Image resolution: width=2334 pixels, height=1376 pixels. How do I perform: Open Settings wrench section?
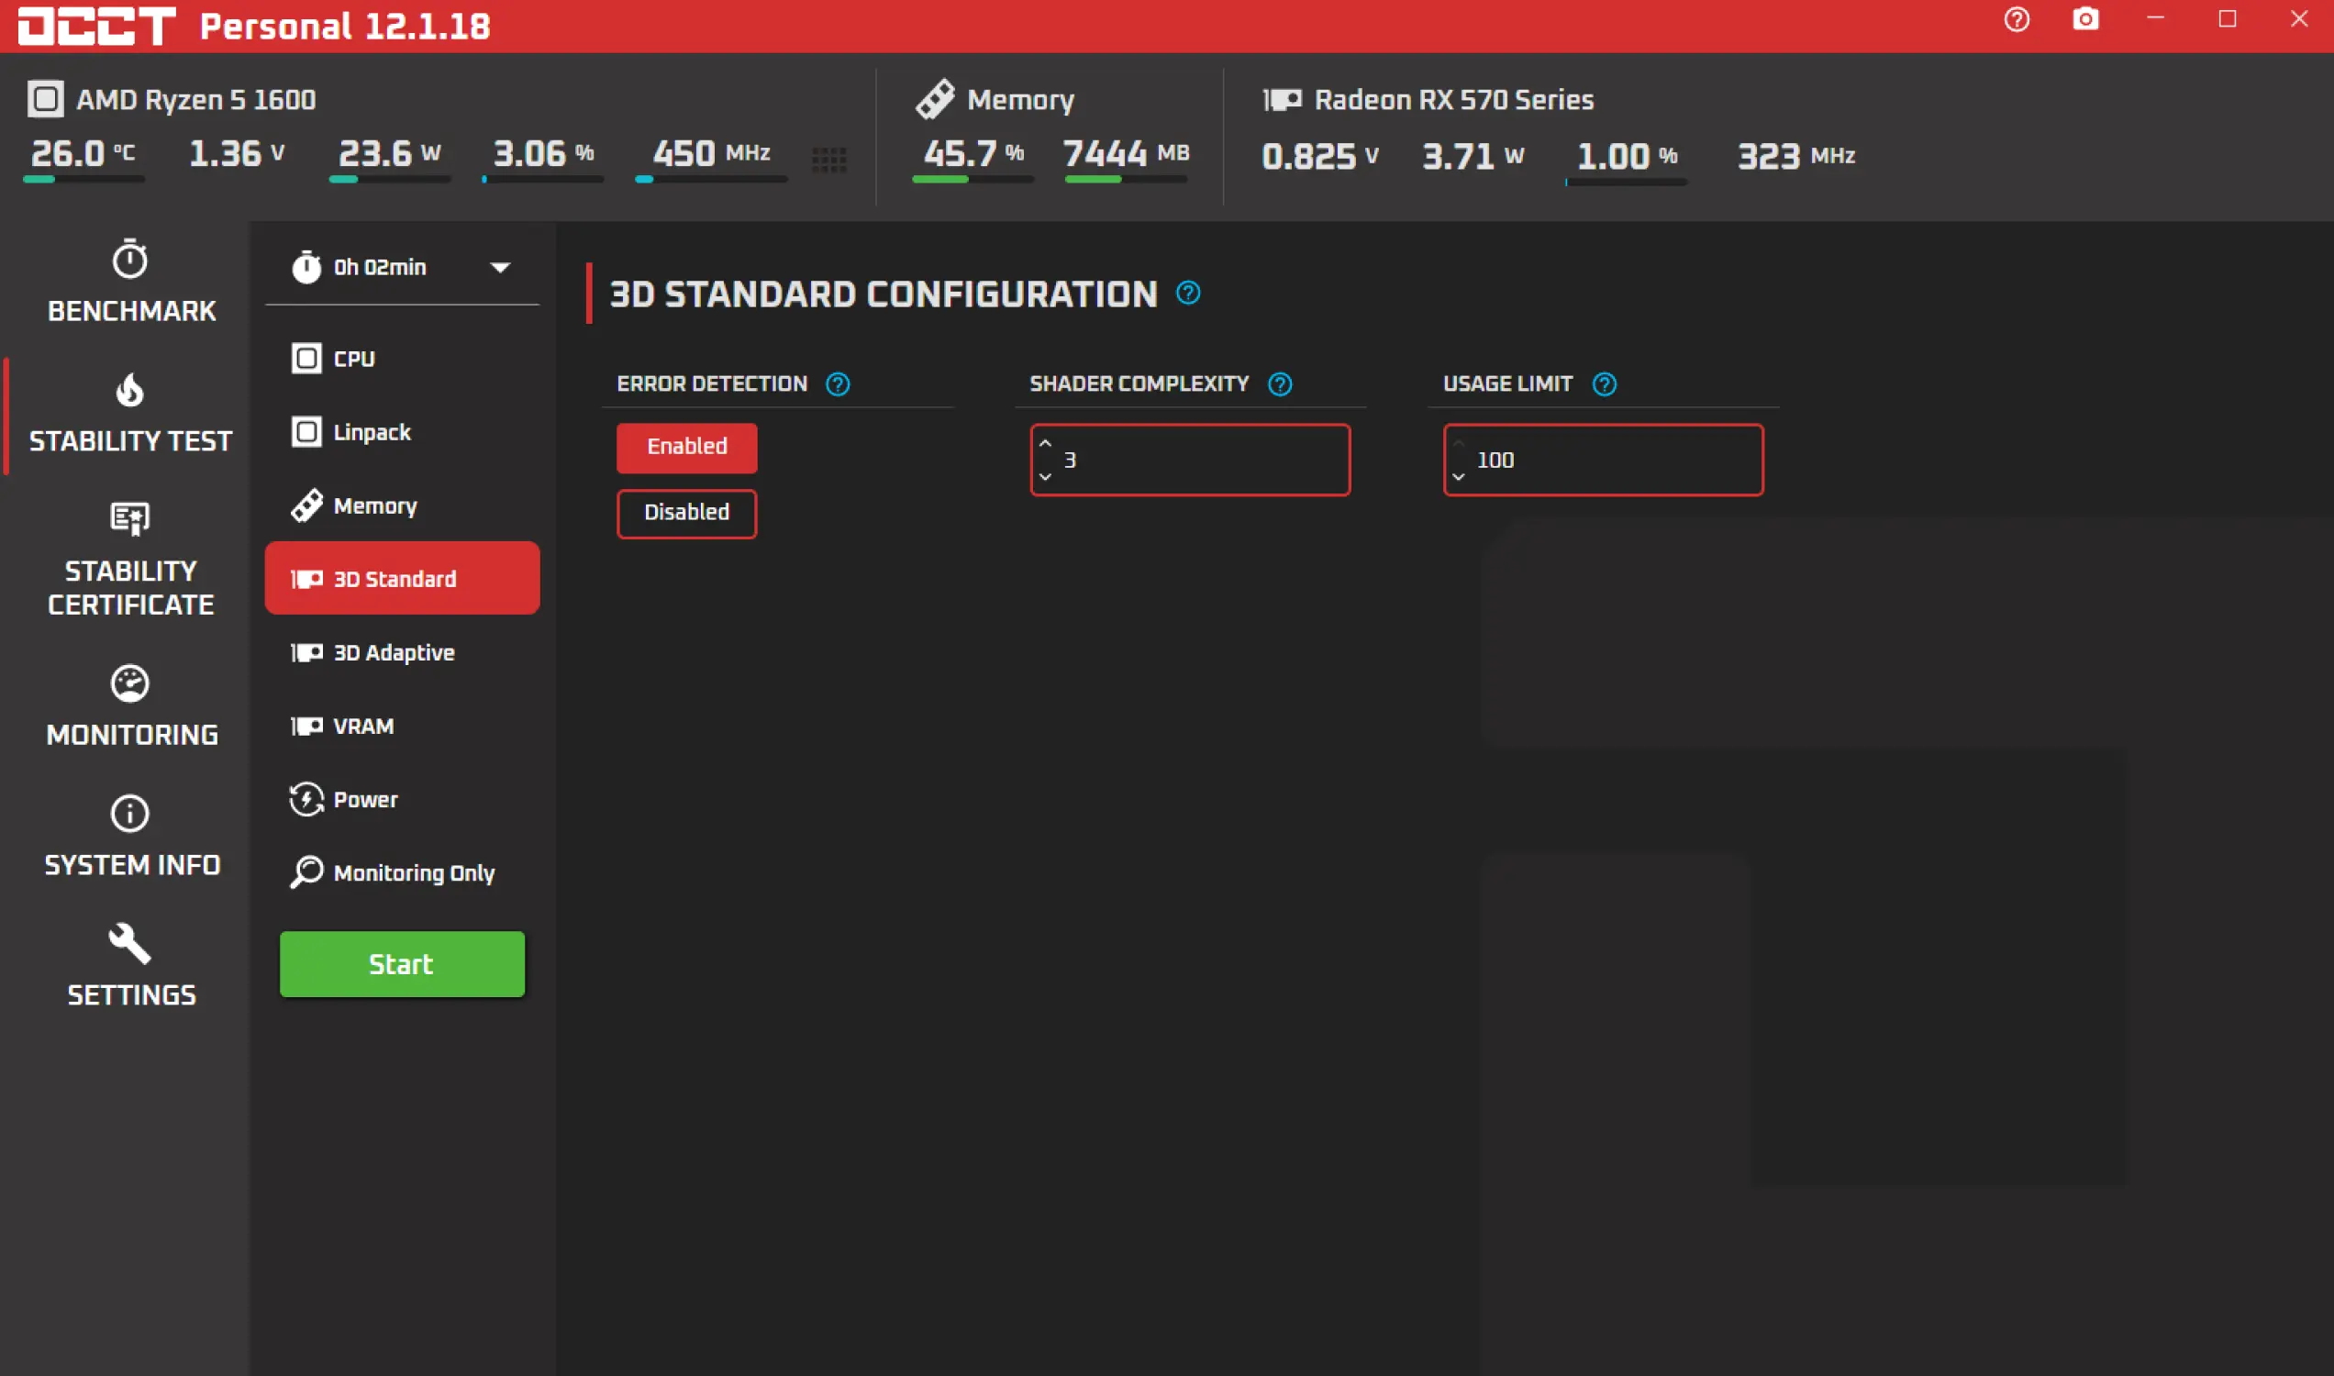(x=131, y=965)
